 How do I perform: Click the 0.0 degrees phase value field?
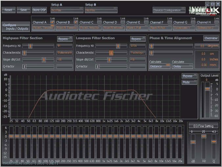coord(207,46)
